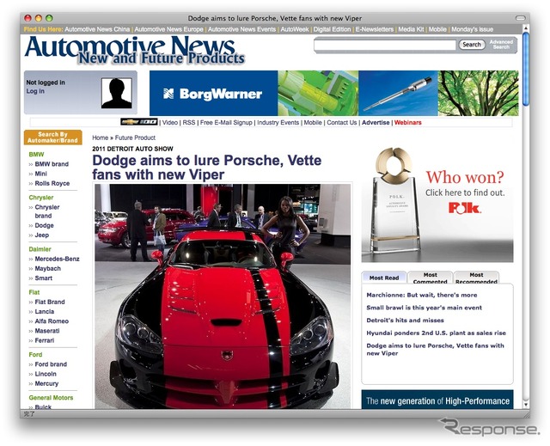Open the Polk 'Who won?' advertisement
Image resolution: width=550 pixels, height=446 pixels.
point(437,204)
